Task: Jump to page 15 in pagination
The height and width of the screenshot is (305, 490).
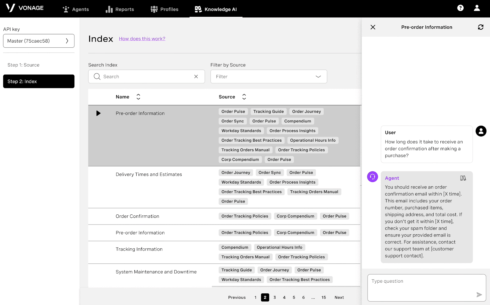Action: click(x=324, y=297)
